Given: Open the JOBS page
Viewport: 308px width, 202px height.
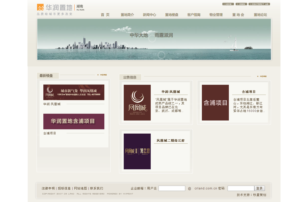Looking at the screenshot, I should click(x=241, y=4).
